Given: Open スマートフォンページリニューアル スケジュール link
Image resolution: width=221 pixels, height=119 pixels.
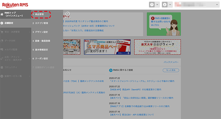Looking at the screenshot, I should 142,81.
